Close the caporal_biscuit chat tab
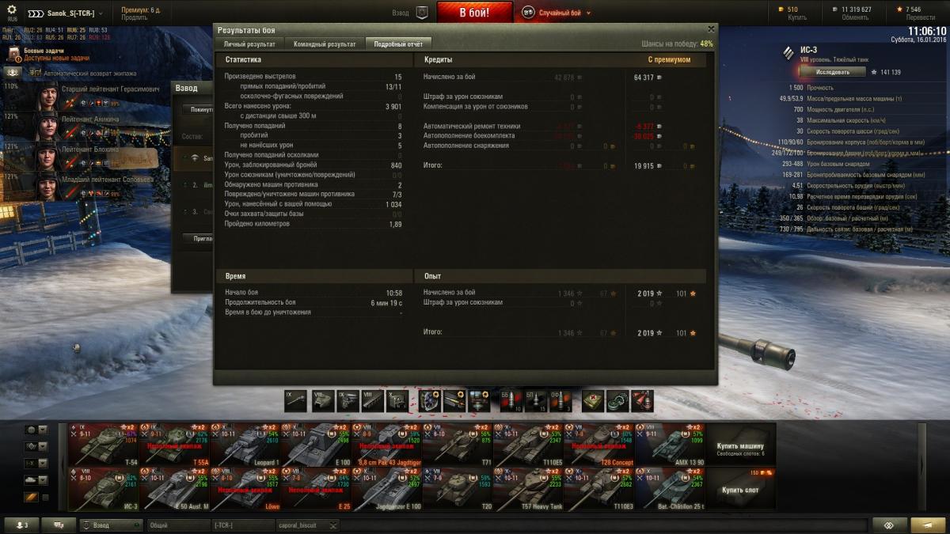This screenshot has height=534, width=950. 333,525
